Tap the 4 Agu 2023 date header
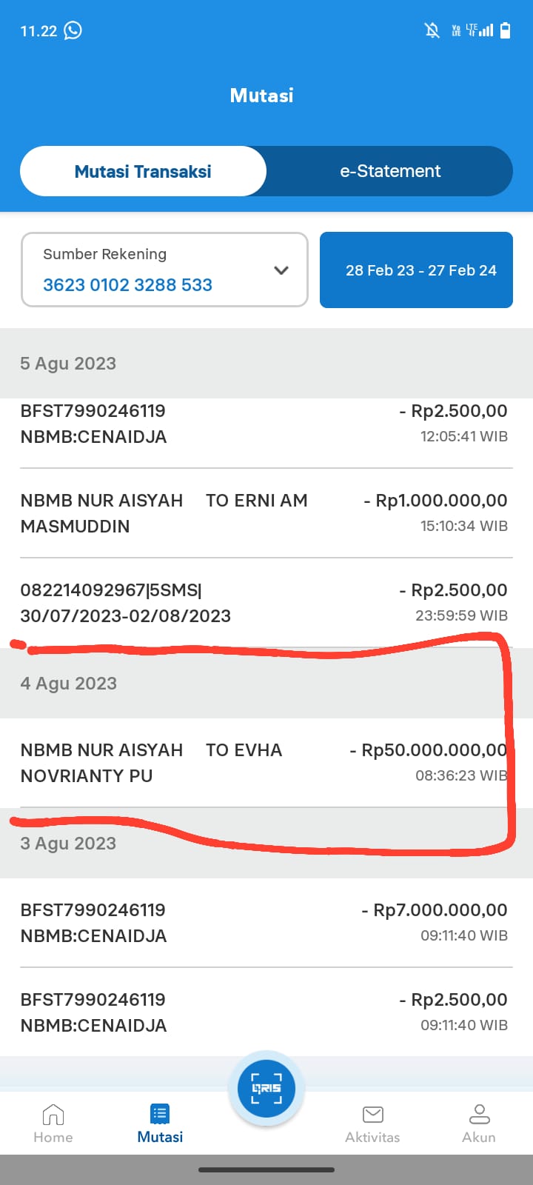The height and width of the screenshot is (1185, 533). click(68, 683)
